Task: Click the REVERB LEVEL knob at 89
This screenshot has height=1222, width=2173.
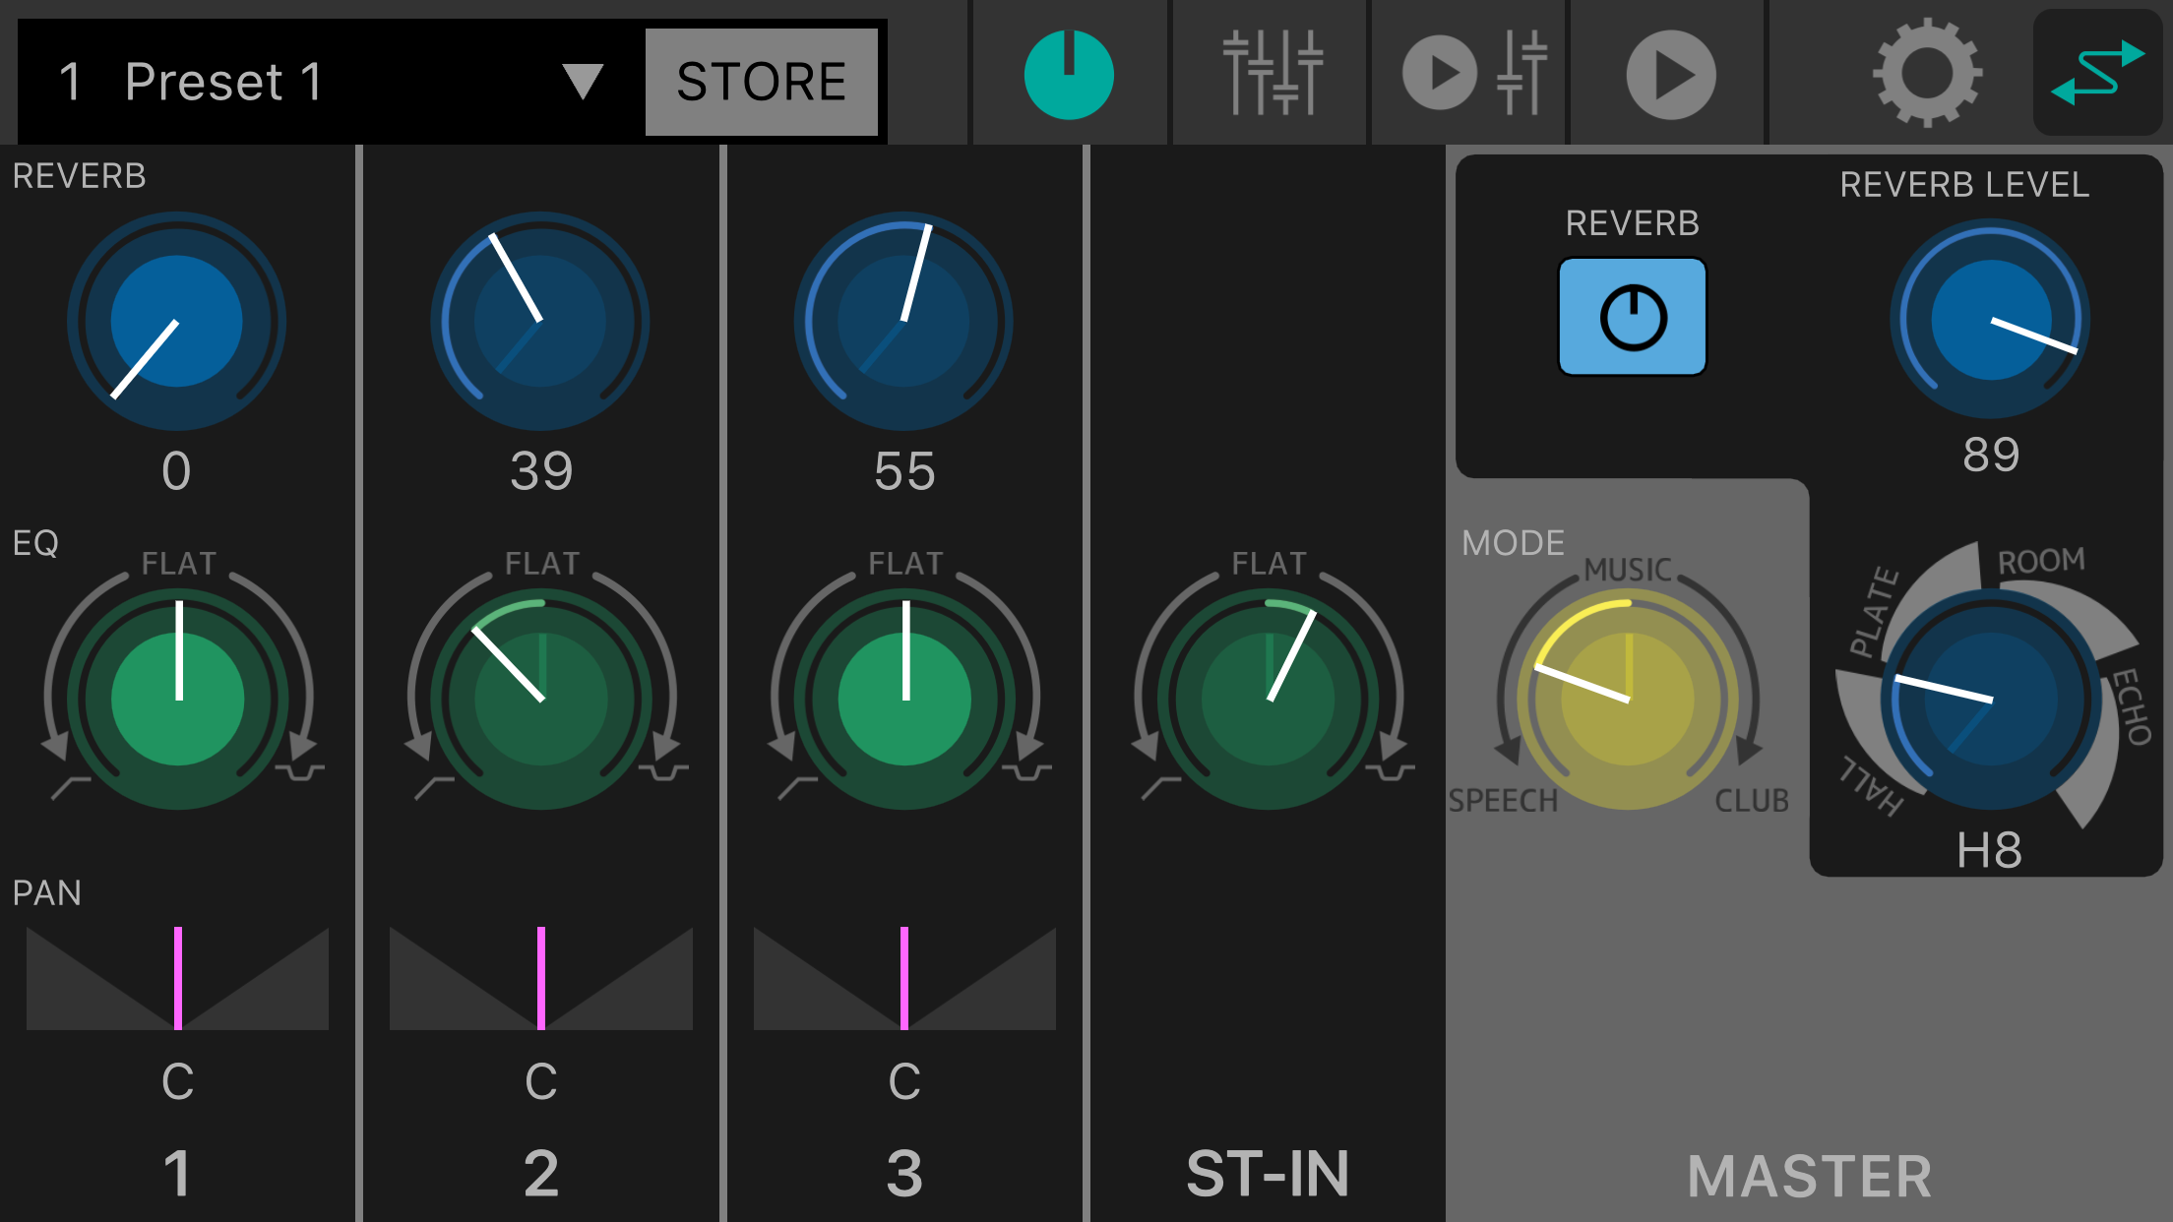Action: point(1990,319)
